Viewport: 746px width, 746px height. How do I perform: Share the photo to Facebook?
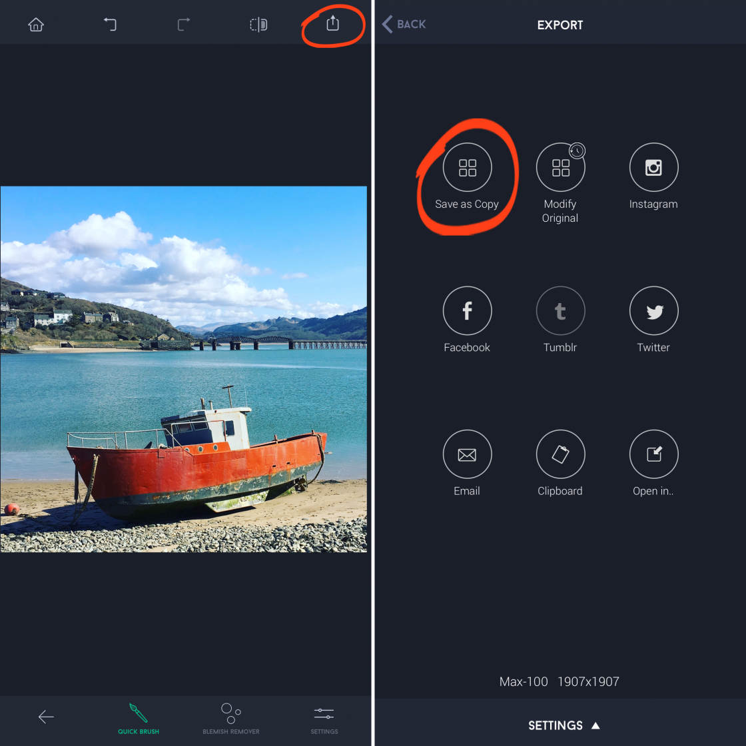click(x=467, y=320)
